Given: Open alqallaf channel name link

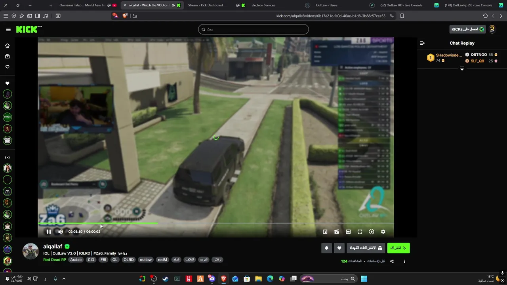Looking at the screenshot, I should [53, 247].
